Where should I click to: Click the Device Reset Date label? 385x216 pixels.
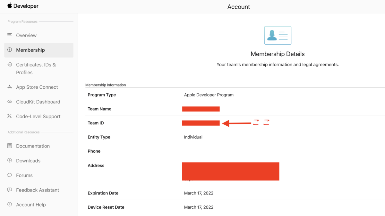coord(106,207)
